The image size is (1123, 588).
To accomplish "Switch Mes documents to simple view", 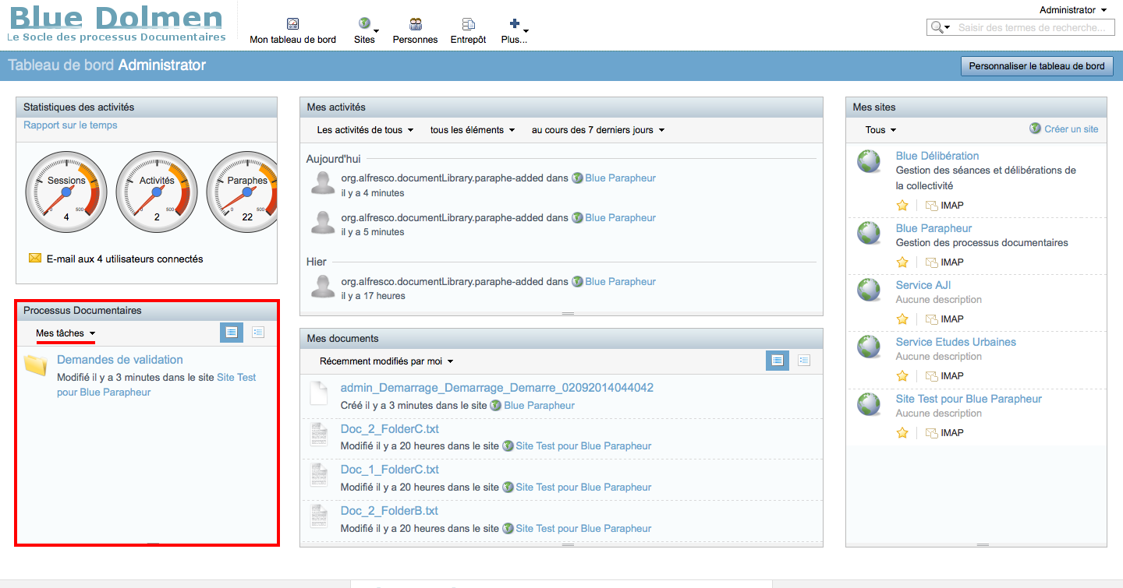I will tap(778, 361).
